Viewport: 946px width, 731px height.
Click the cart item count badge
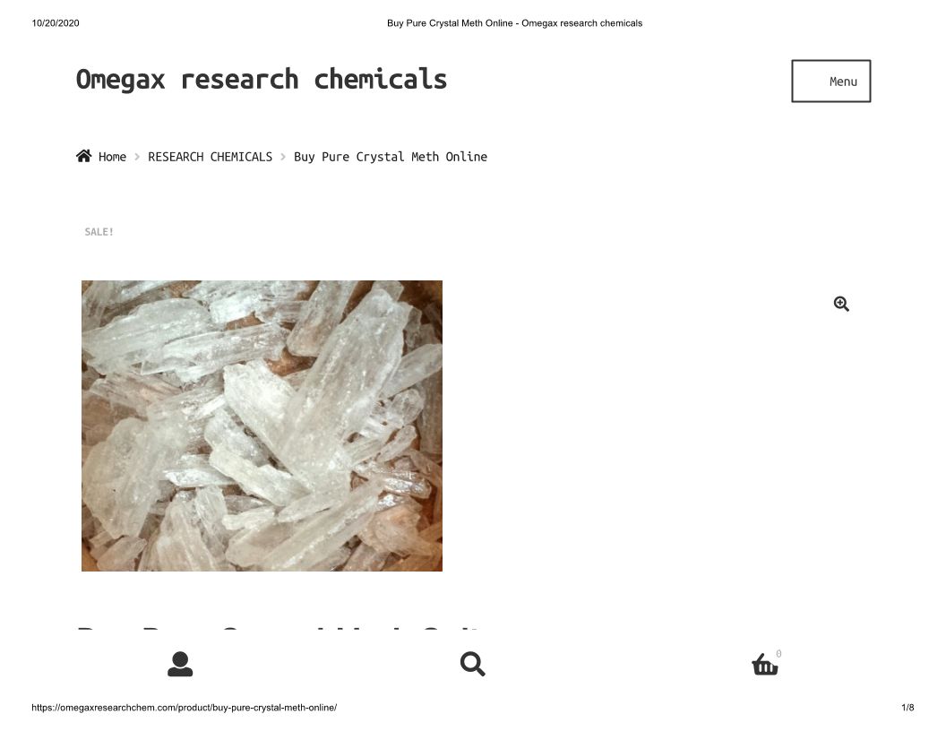778,654
